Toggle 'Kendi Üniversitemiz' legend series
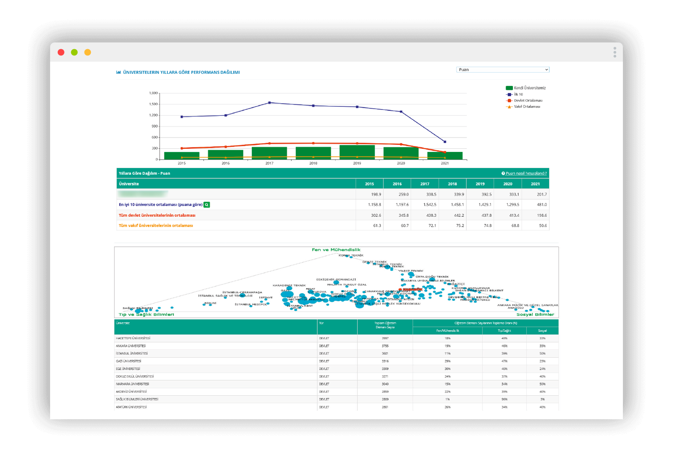 (526, 88)
